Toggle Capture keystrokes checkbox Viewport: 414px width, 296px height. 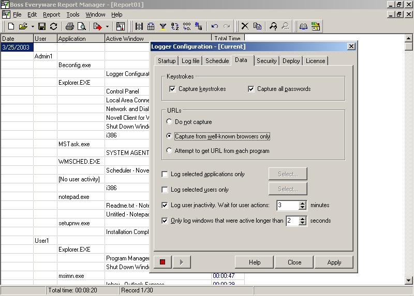point(173,89)
